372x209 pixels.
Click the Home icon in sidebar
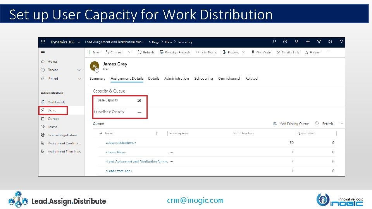tap(43, 62)
